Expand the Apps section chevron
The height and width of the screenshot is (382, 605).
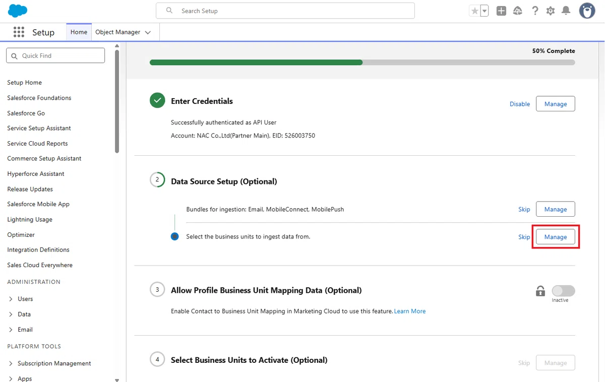pyautogui.click(x=11, y=378)
